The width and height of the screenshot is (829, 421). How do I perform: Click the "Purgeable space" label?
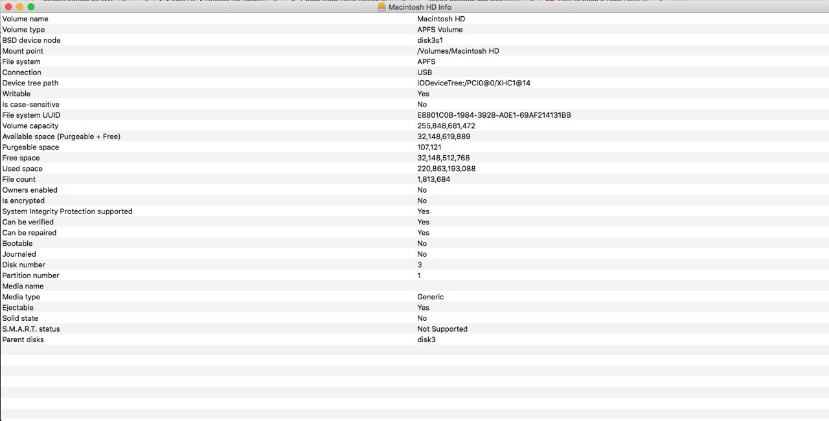(30, 147)
